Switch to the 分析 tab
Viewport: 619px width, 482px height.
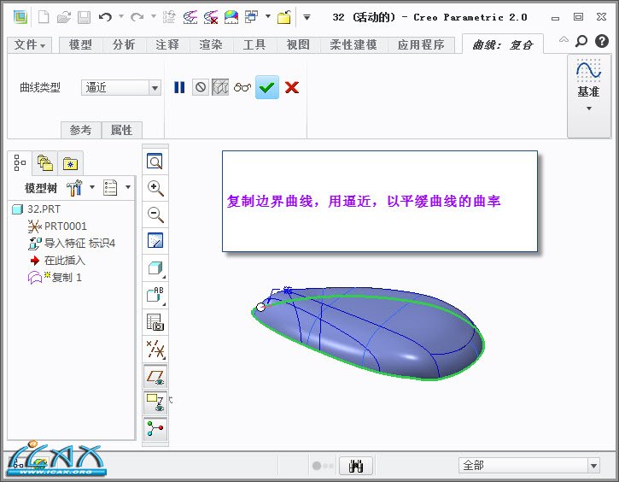coord(124,44)
